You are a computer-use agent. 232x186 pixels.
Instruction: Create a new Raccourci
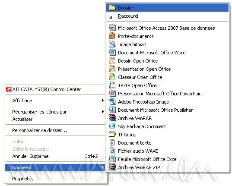(x=167, y=16)
